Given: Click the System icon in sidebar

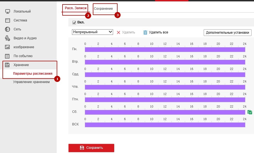Looking at the screenshot, I should coord(8,20).
